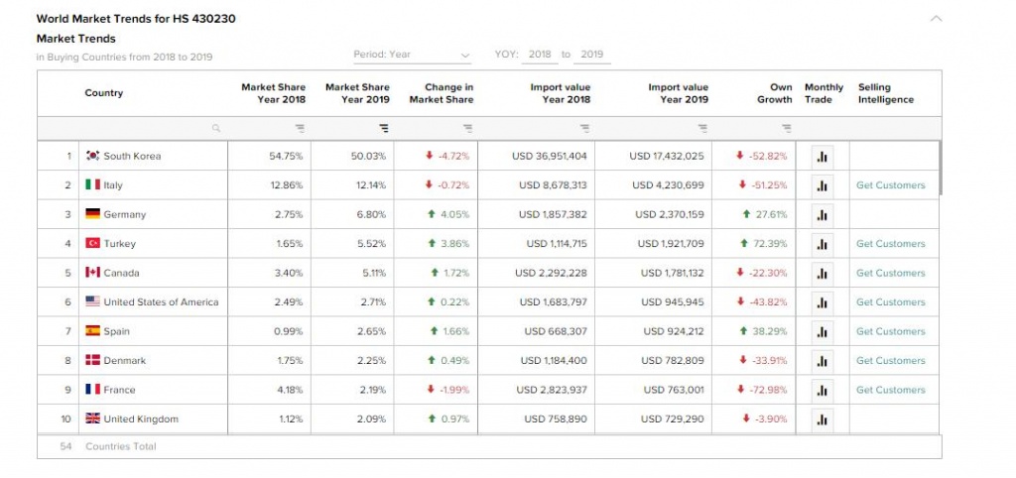Click Get Customers link for Spain
Screen dimensions: 1016x478
890,331
